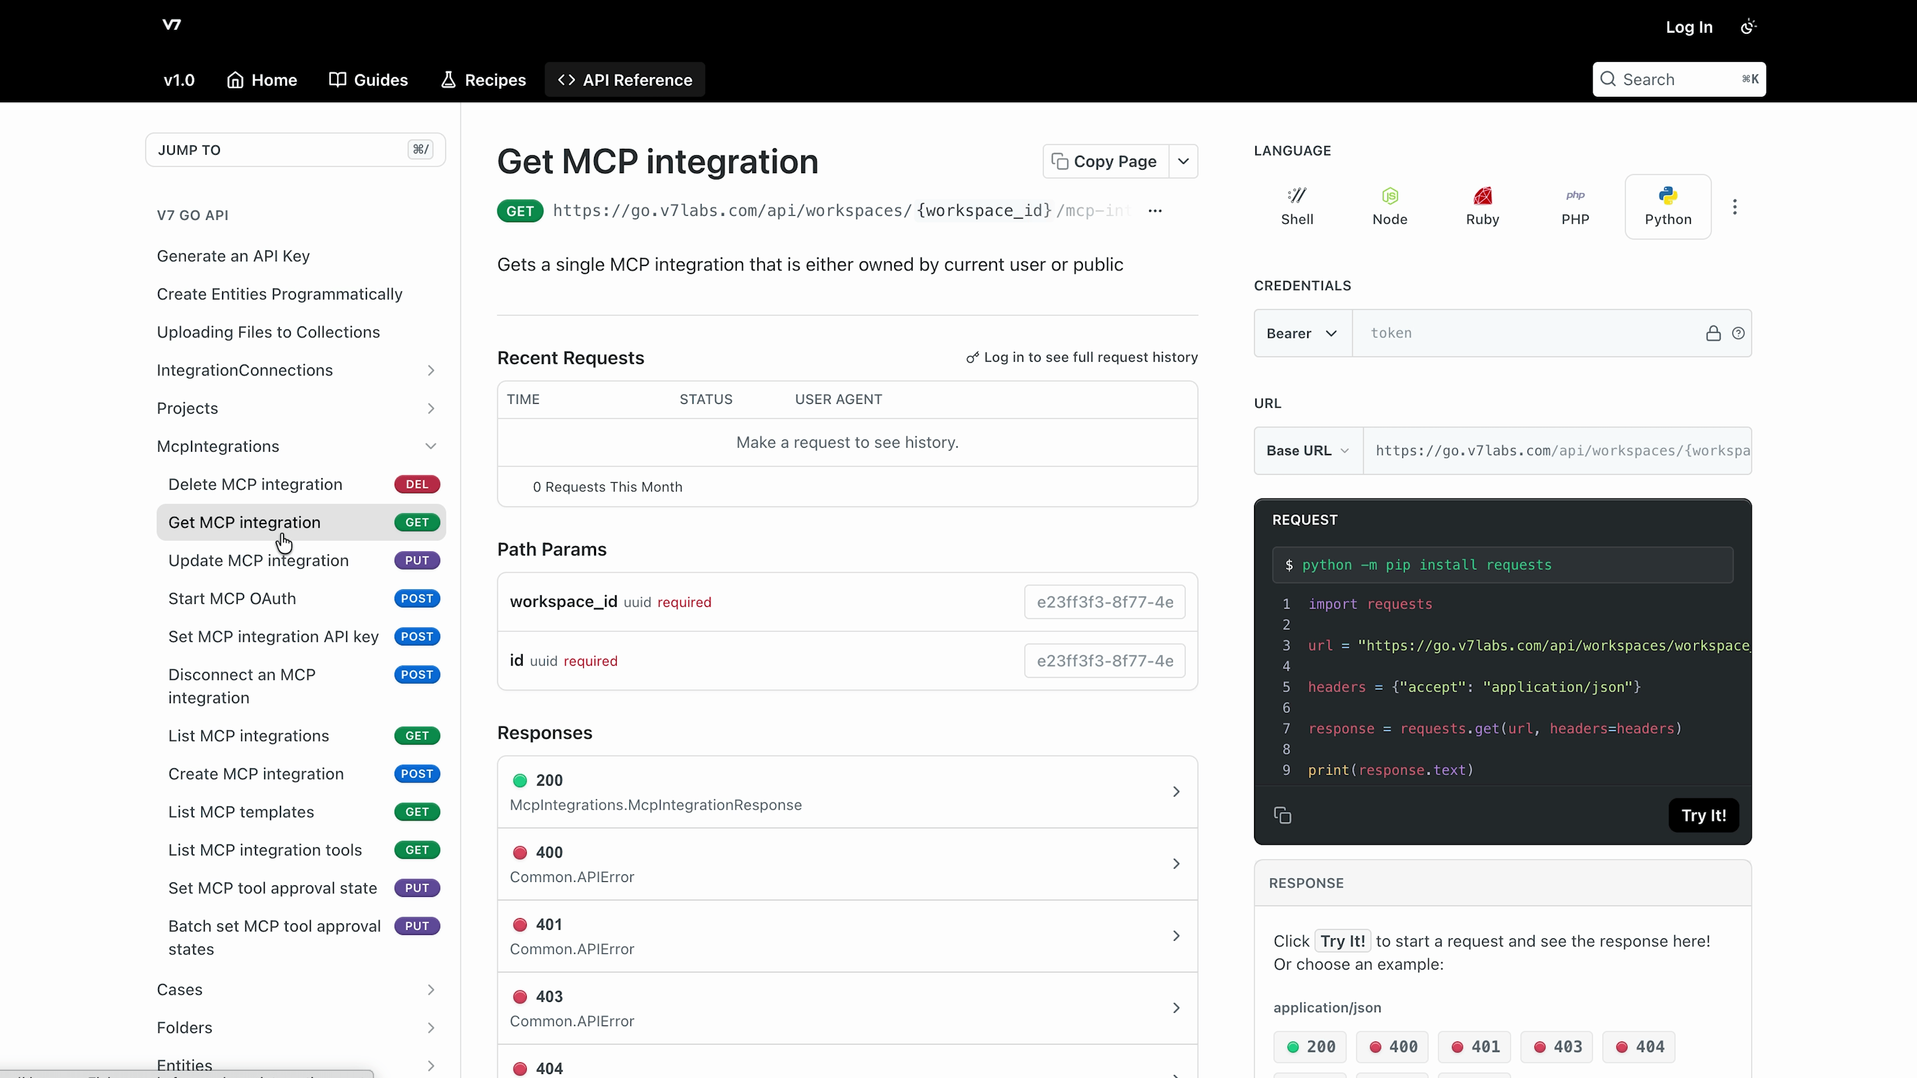Open Uploading Files to Collections page
The image size is (1917, 1078).
268,332
